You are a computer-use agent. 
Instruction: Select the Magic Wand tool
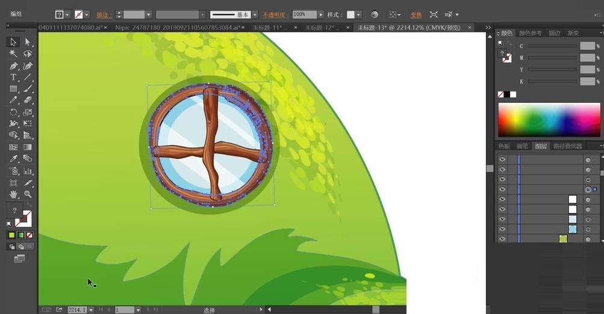[x=13, y=54]
